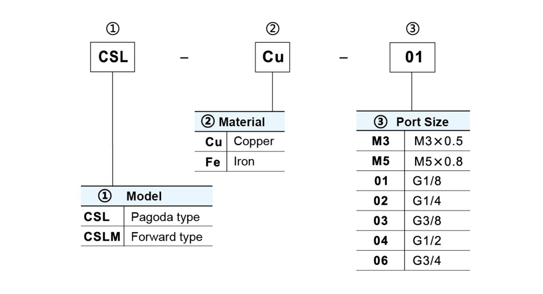Select the Fe Iron row

[x=240, y=161]
